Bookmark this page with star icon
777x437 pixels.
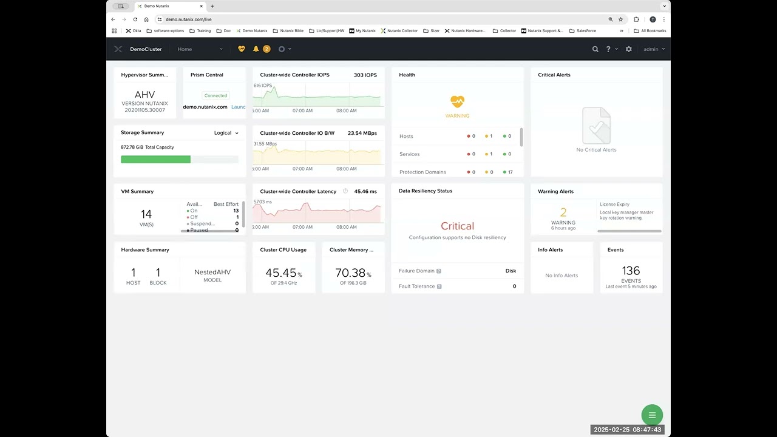621,19
